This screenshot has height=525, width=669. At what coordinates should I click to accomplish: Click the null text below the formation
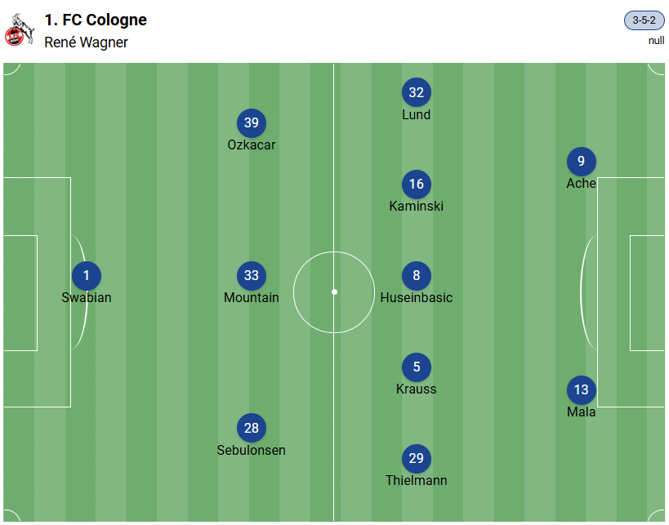656,41
